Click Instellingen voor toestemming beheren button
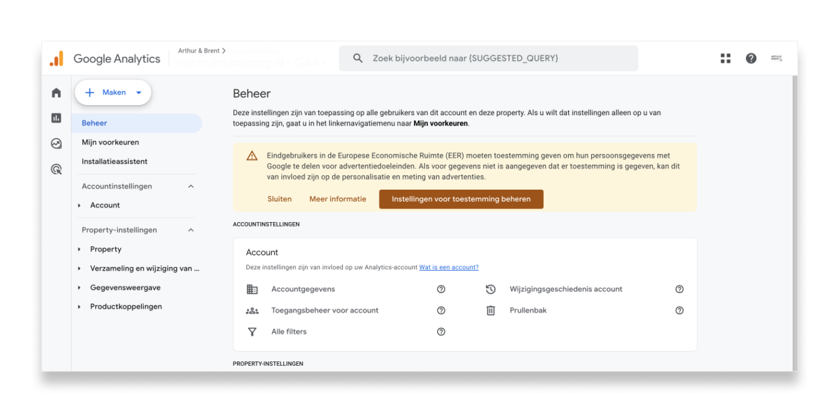 461,199
